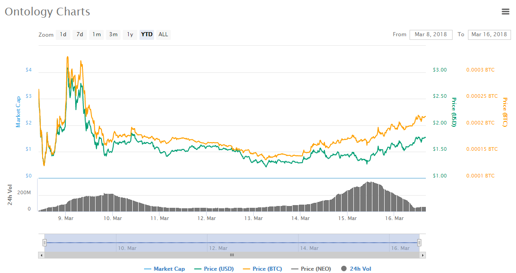
Task: Click the scrollbar right arrow
Action: (423, 255)
